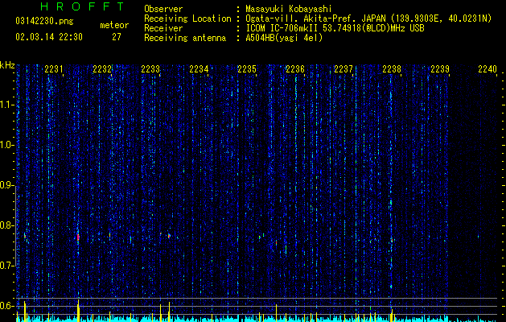This screenshot has width=506, height=322.
Task: Click the strongest red echo between 2231 and 2232
Action: coord(78,237)
